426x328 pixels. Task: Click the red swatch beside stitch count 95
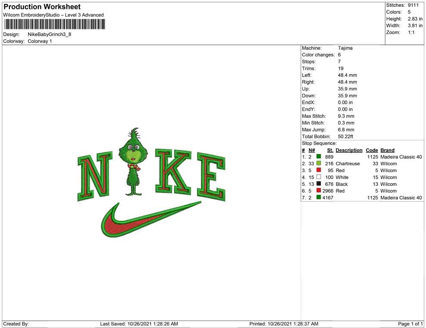pyautogui.click(x=319, y=170)
